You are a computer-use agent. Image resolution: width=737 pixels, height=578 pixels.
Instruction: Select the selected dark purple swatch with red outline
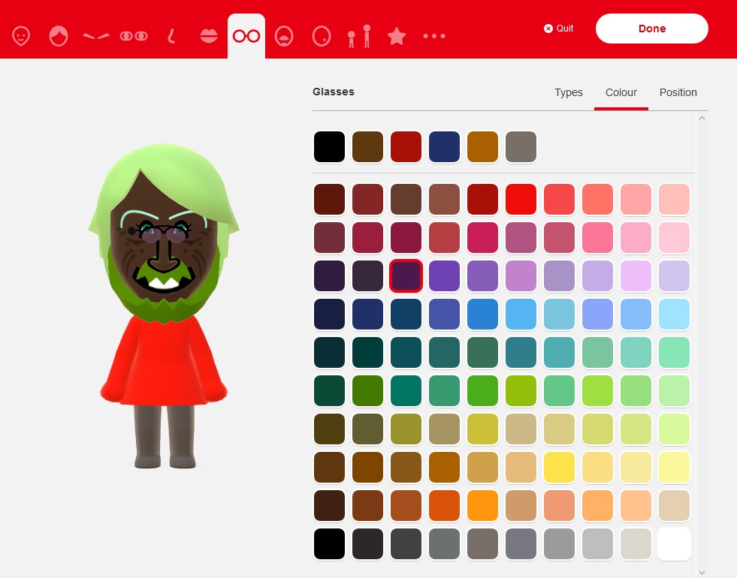[x=406, y=276]
